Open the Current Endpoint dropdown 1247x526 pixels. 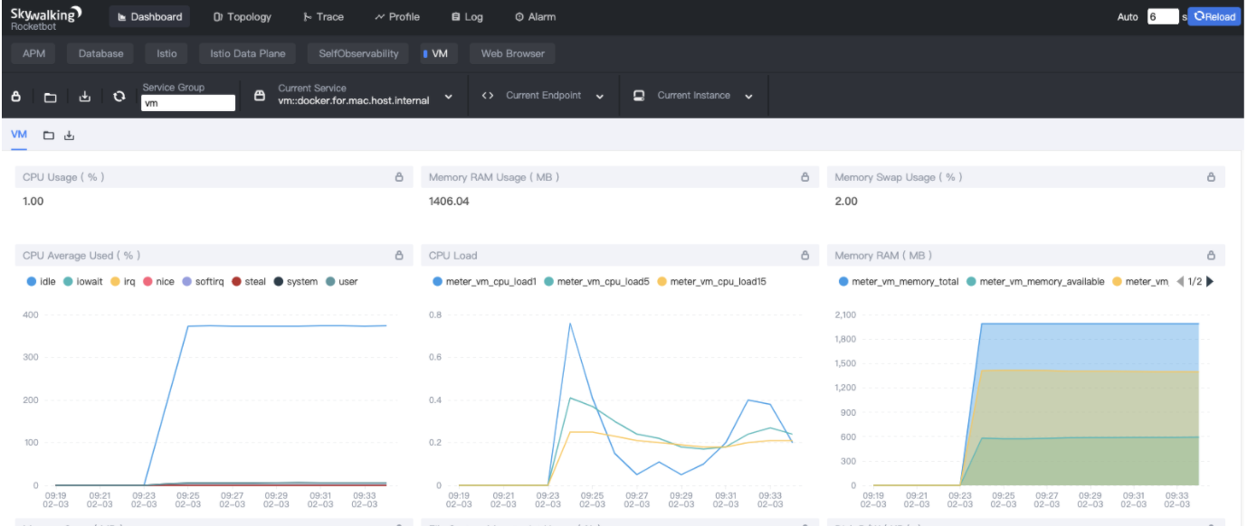[x=599, y=97]
